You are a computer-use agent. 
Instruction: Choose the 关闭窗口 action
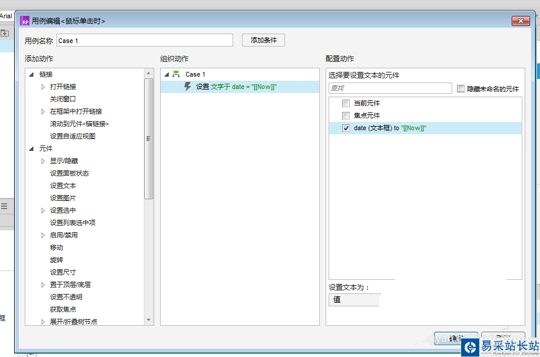coord(63,99)
